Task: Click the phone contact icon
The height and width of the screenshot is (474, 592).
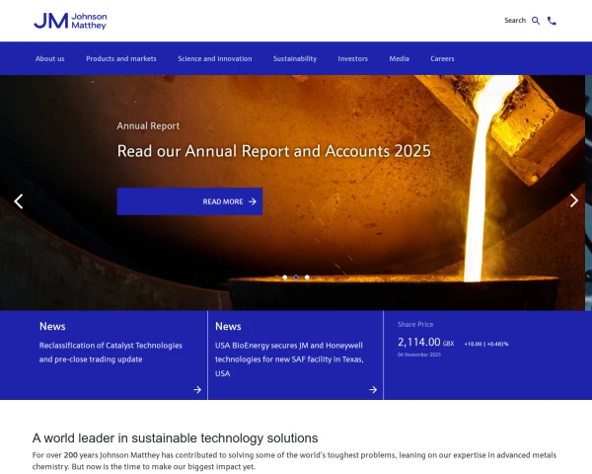Action: [552, 21]
